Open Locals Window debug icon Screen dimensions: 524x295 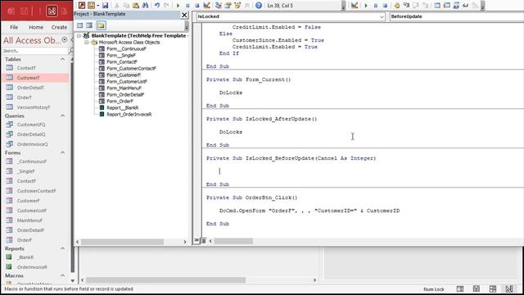(x=437, y=6)
